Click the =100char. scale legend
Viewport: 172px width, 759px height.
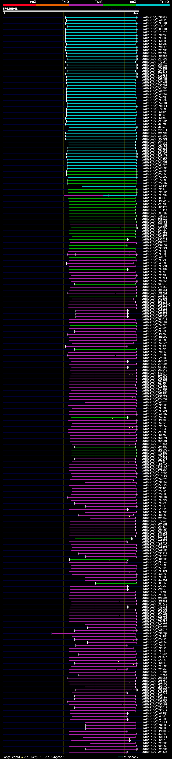click(128, 757)
